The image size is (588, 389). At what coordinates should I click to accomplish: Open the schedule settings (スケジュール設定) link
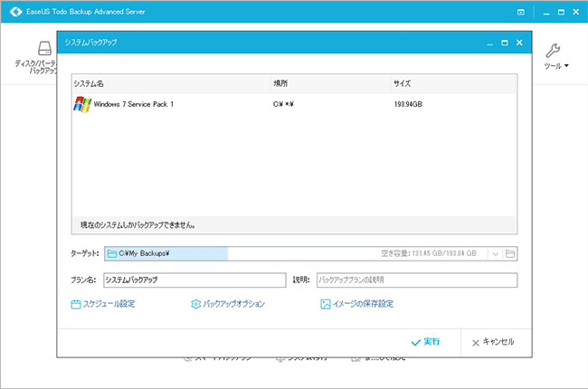click(x=109, y=303)
